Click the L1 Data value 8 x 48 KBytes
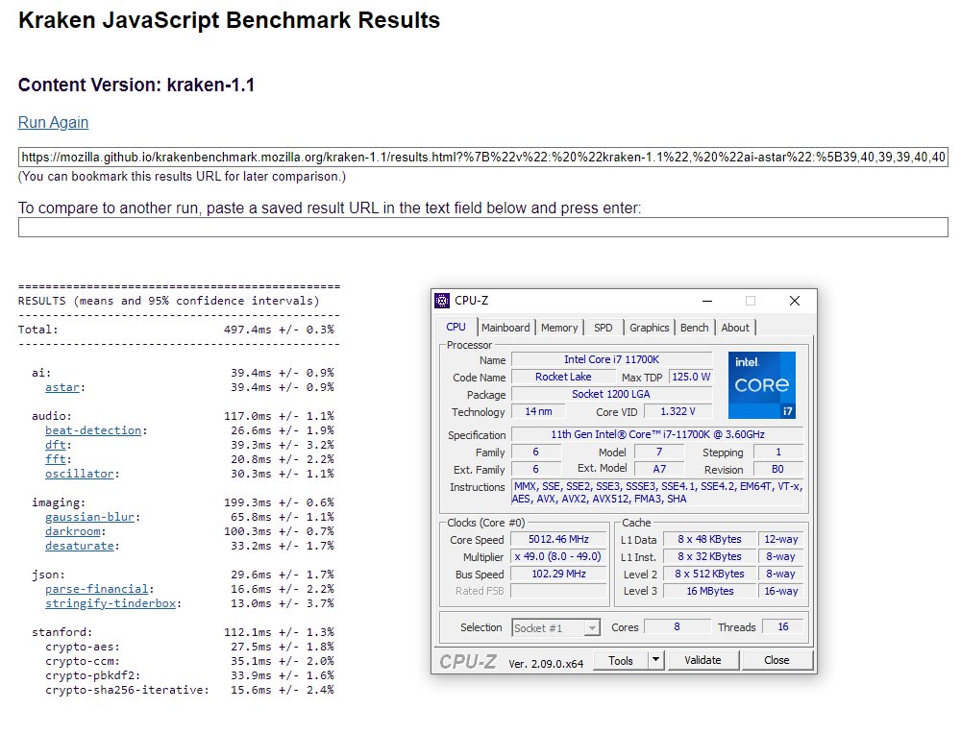The image size is (961, 734). pyautogui.click(x=709, y=539)
